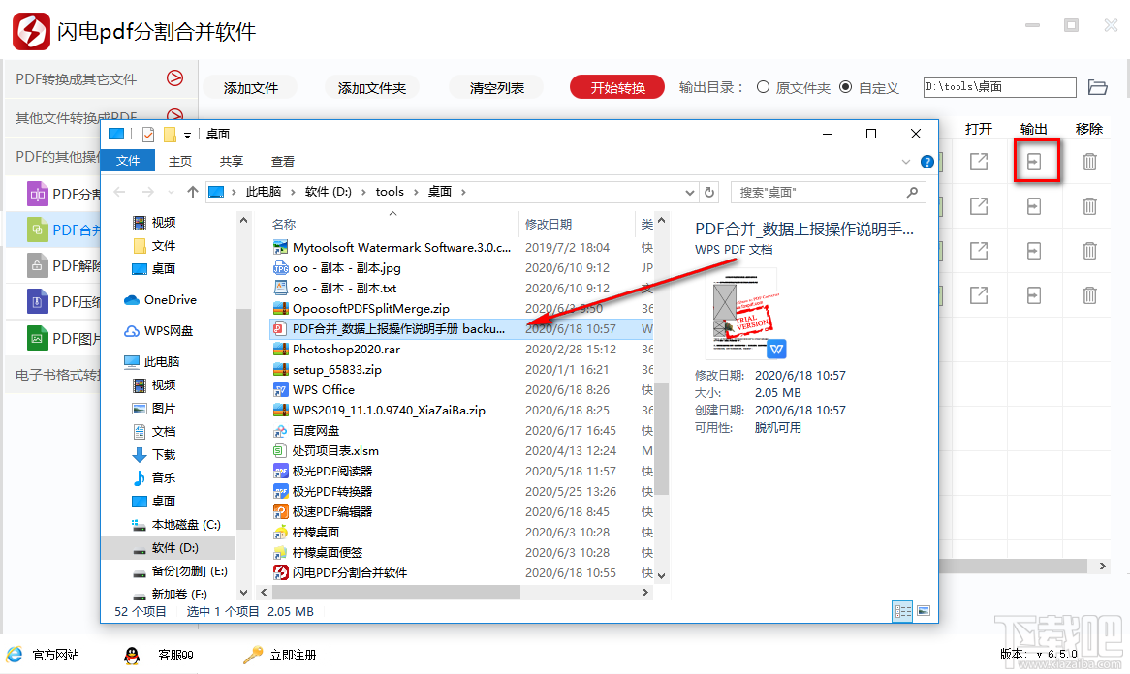This screenshot has width=1130, height=674.
Task: Open first row file icon
Action: click(979, 162)
